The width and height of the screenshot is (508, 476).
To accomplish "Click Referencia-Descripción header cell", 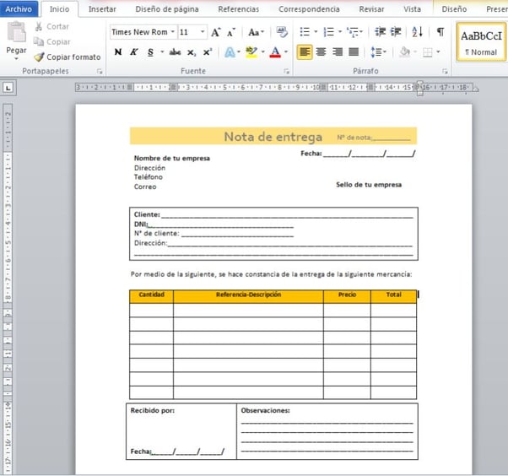I will (248, 296).
